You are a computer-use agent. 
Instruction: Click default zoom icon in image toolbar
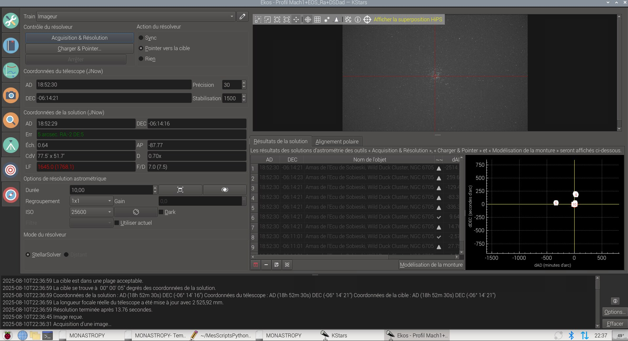point(277,20)
